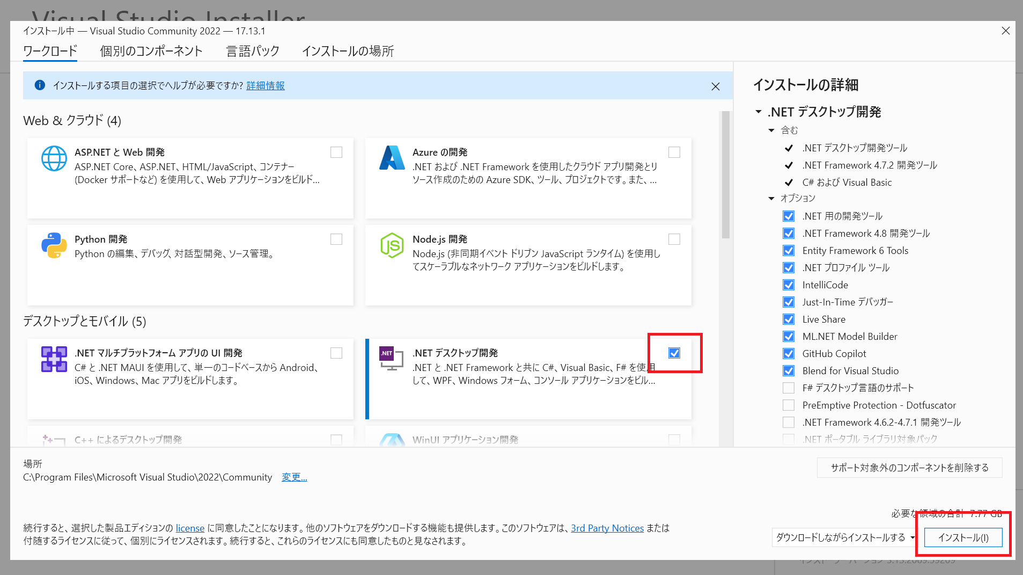Uncheck .NET Framework 4.8 開発ツール option
This screenshot has height=575, width=1023.
click(789, 234)
